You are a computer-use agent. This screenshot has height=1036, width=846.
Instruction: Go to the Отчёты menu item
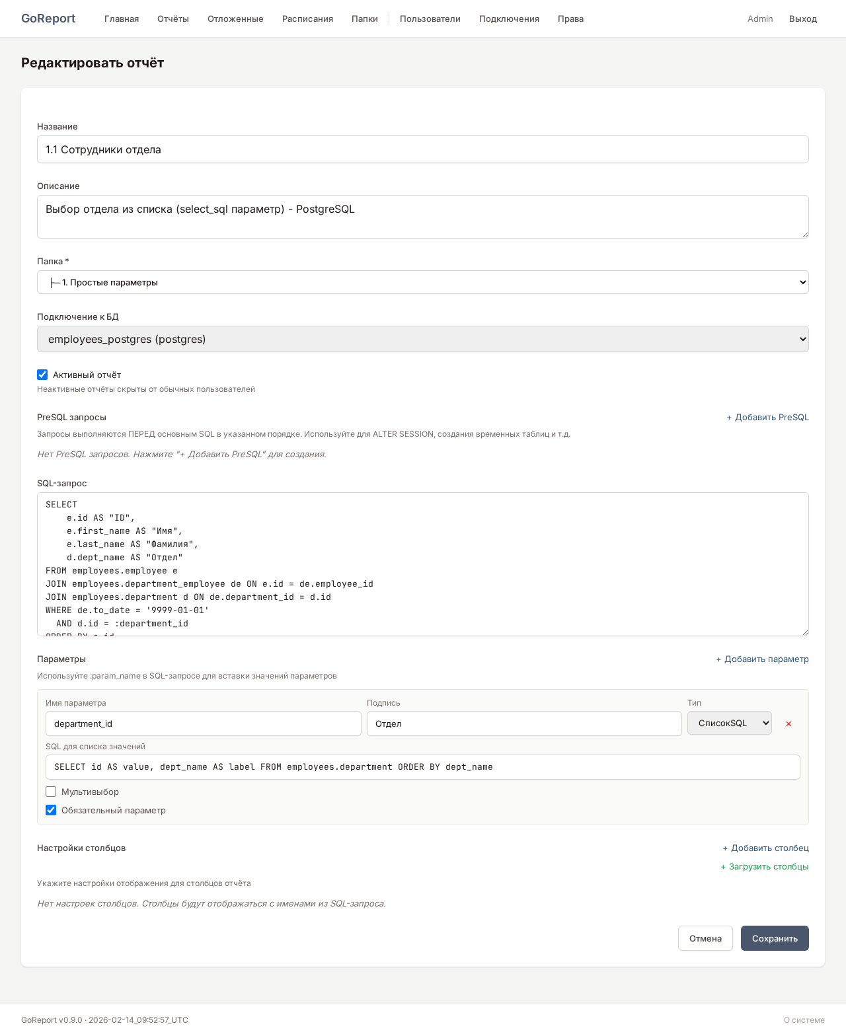click(173, 18)
